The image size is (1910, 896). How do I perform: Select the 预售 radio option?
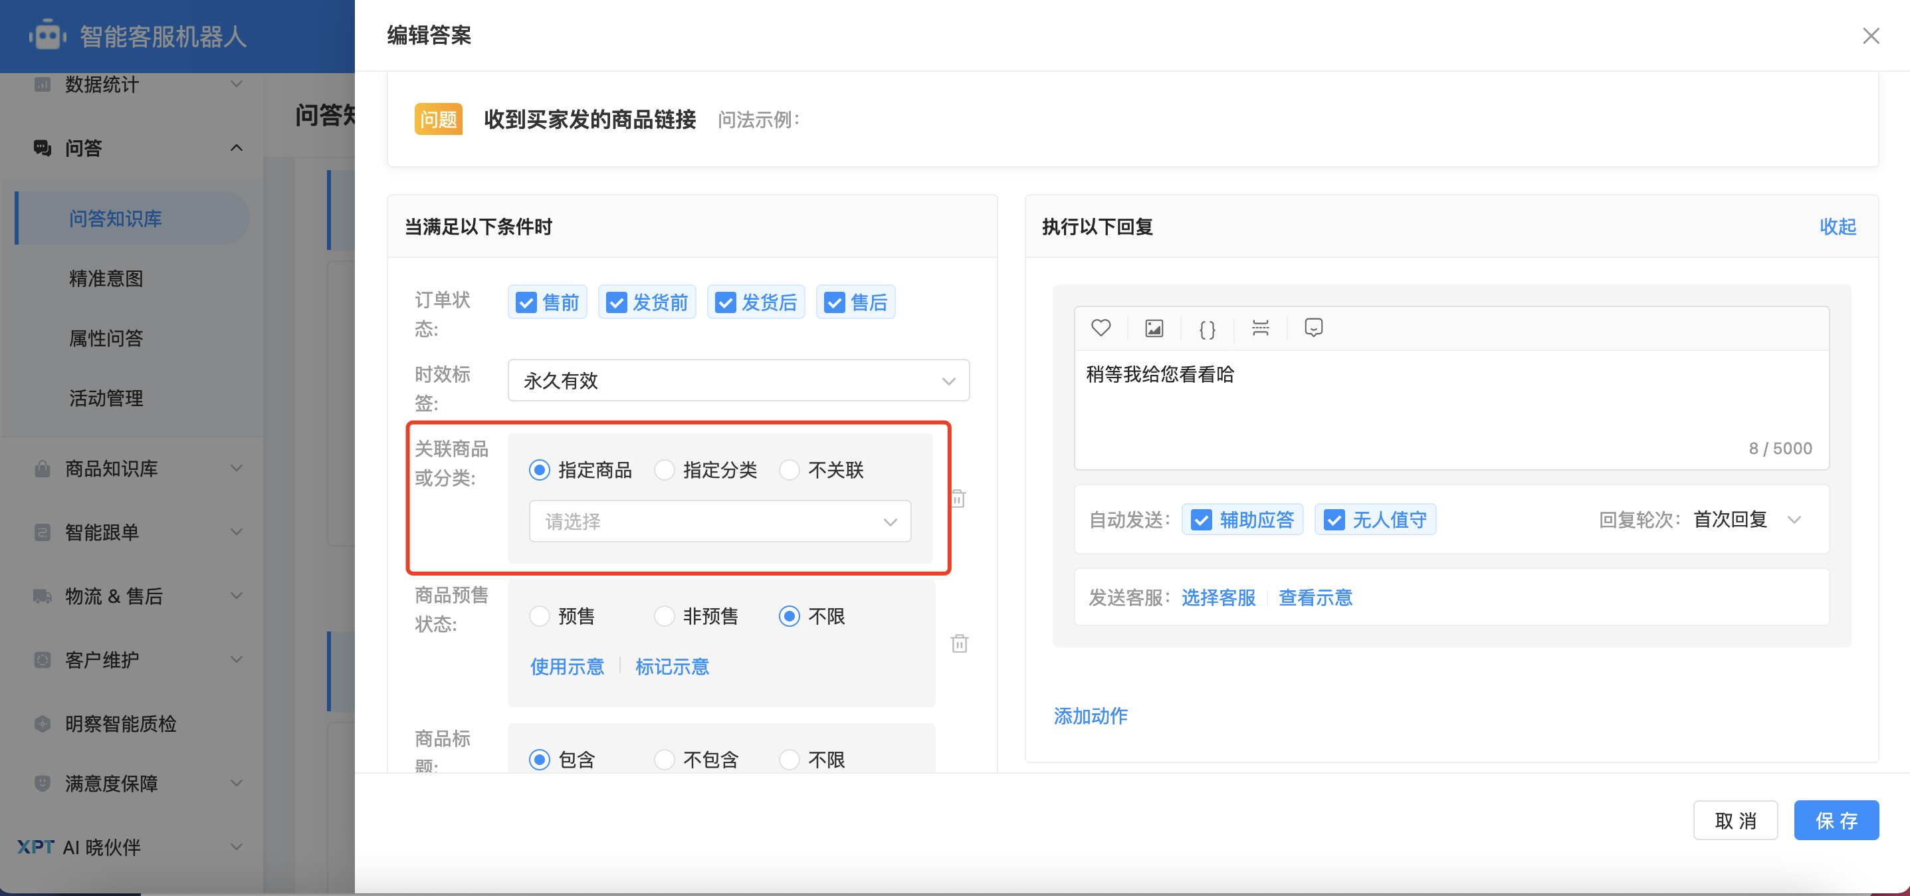pyautogui.click(x=539, y=616)
